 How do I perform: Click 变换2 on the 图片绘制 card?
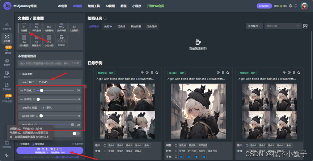click(119, 151)
